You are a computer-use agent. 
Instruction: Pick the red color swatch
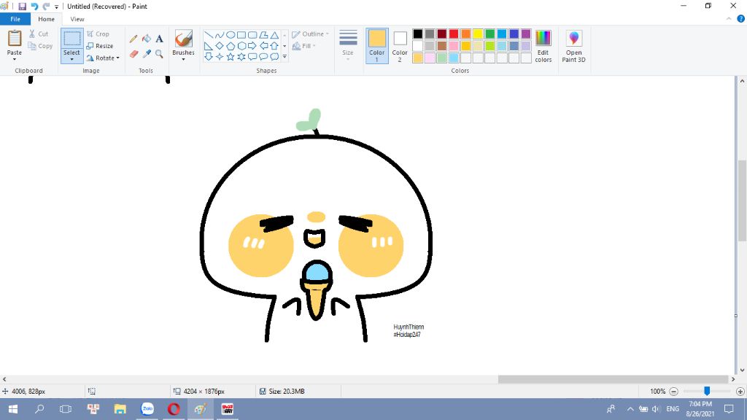(454, 34)
